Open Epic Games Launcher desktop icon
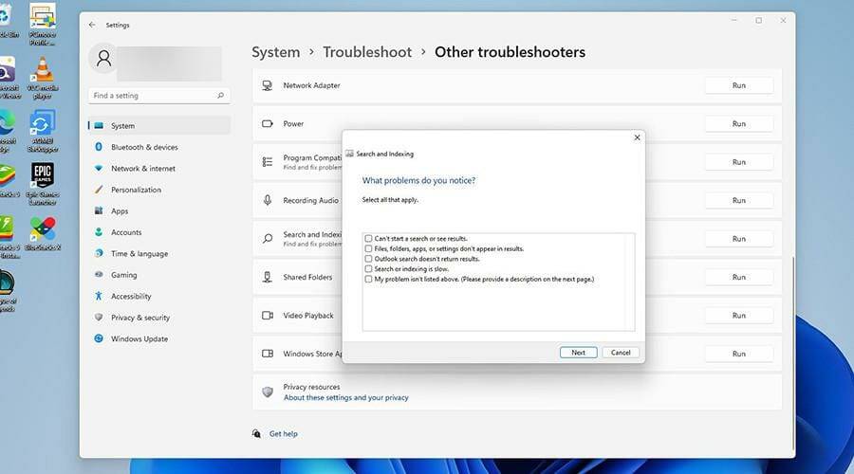Viewport: 854px width, 474px height. [43, 184]
